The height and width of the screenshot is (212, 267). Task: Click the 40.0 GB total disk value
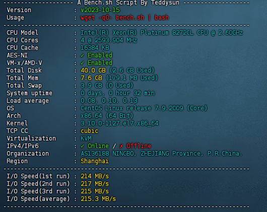[93, 70]
